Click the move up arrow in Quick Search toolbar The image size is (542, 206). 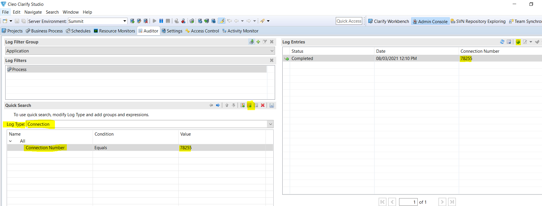pos(227,105)
